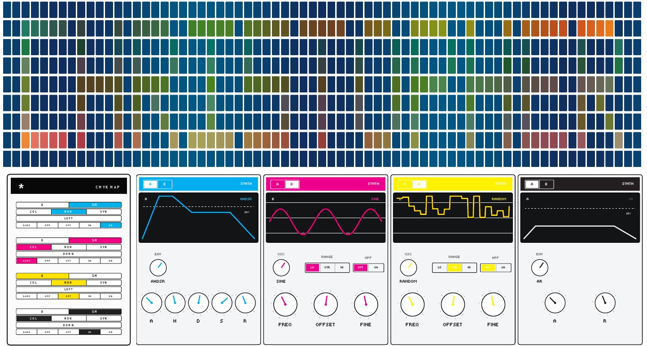Click the DOWN direction bar in black group
647x346 pixels.
[x=69, y=325]
